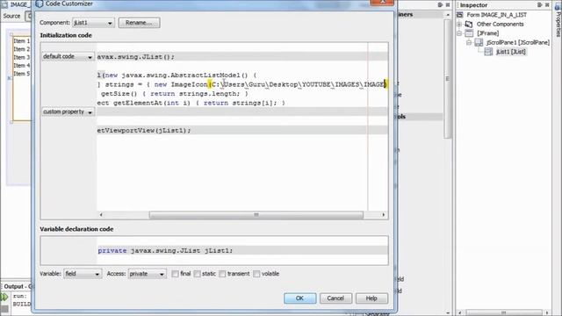Image resolution: width=562 pixels, height=316 pixels.
Task: Click the getSize() return strings.length line
Action: click(x=175, y=94)
